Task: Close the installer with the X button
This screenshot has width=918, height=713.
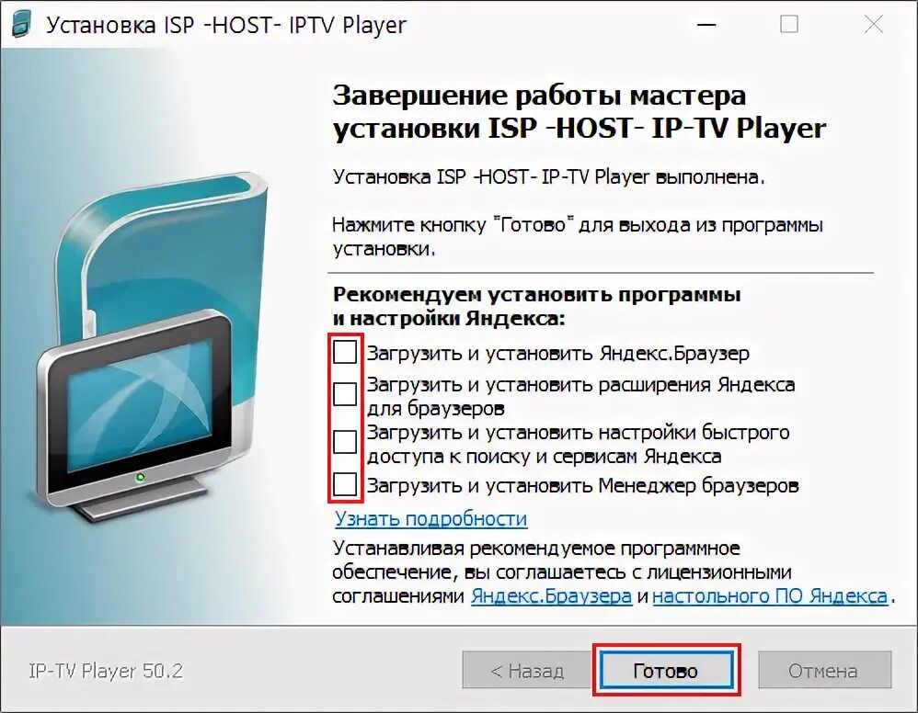Action: pyautogui.click(x=874, y=25)
